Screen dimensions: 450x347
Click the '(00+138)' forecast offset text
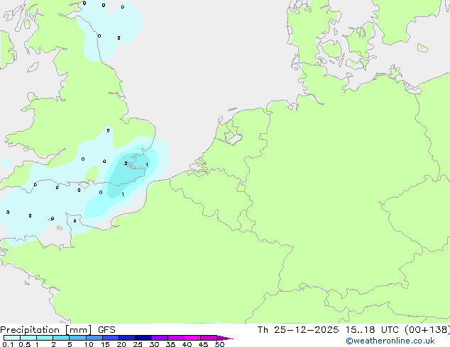pos(427,330)
